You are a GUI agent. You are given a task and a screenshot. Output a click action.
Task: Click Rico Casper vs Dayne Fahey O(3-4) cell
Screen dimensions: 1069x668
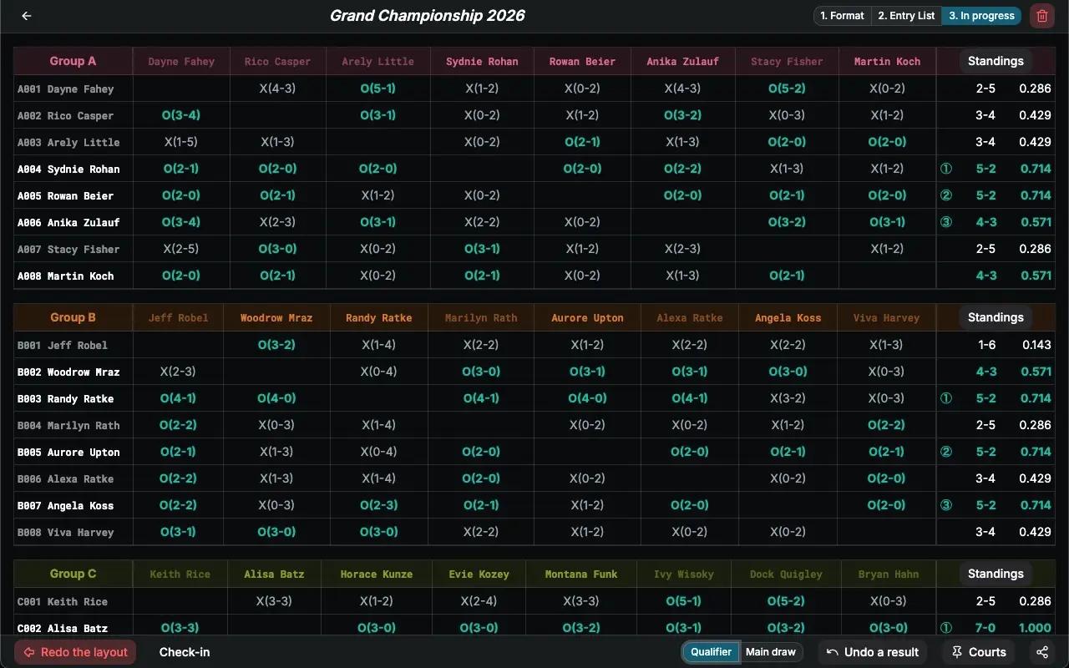coord(181,115)
